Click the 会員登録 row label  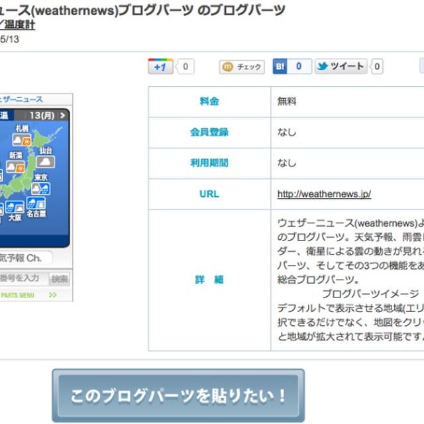(x=209, y=132)
